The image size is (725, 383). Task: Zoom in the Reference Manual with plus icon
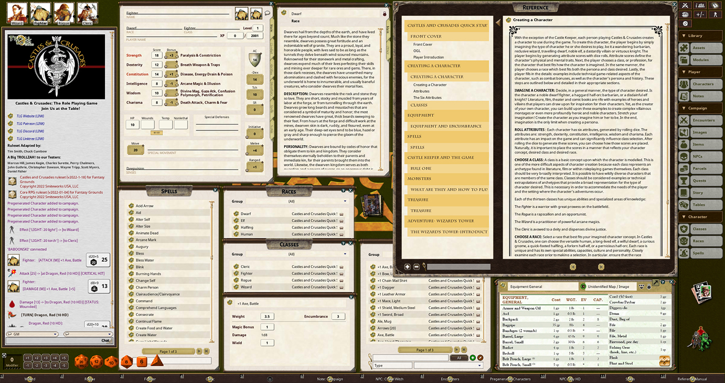(408, 267)
